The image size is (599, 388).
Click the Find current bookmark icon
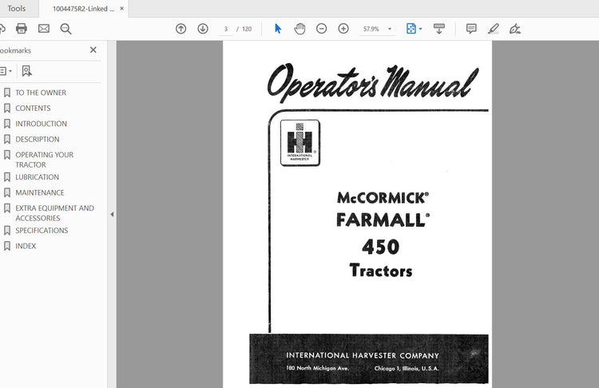(x=26, y=71)
